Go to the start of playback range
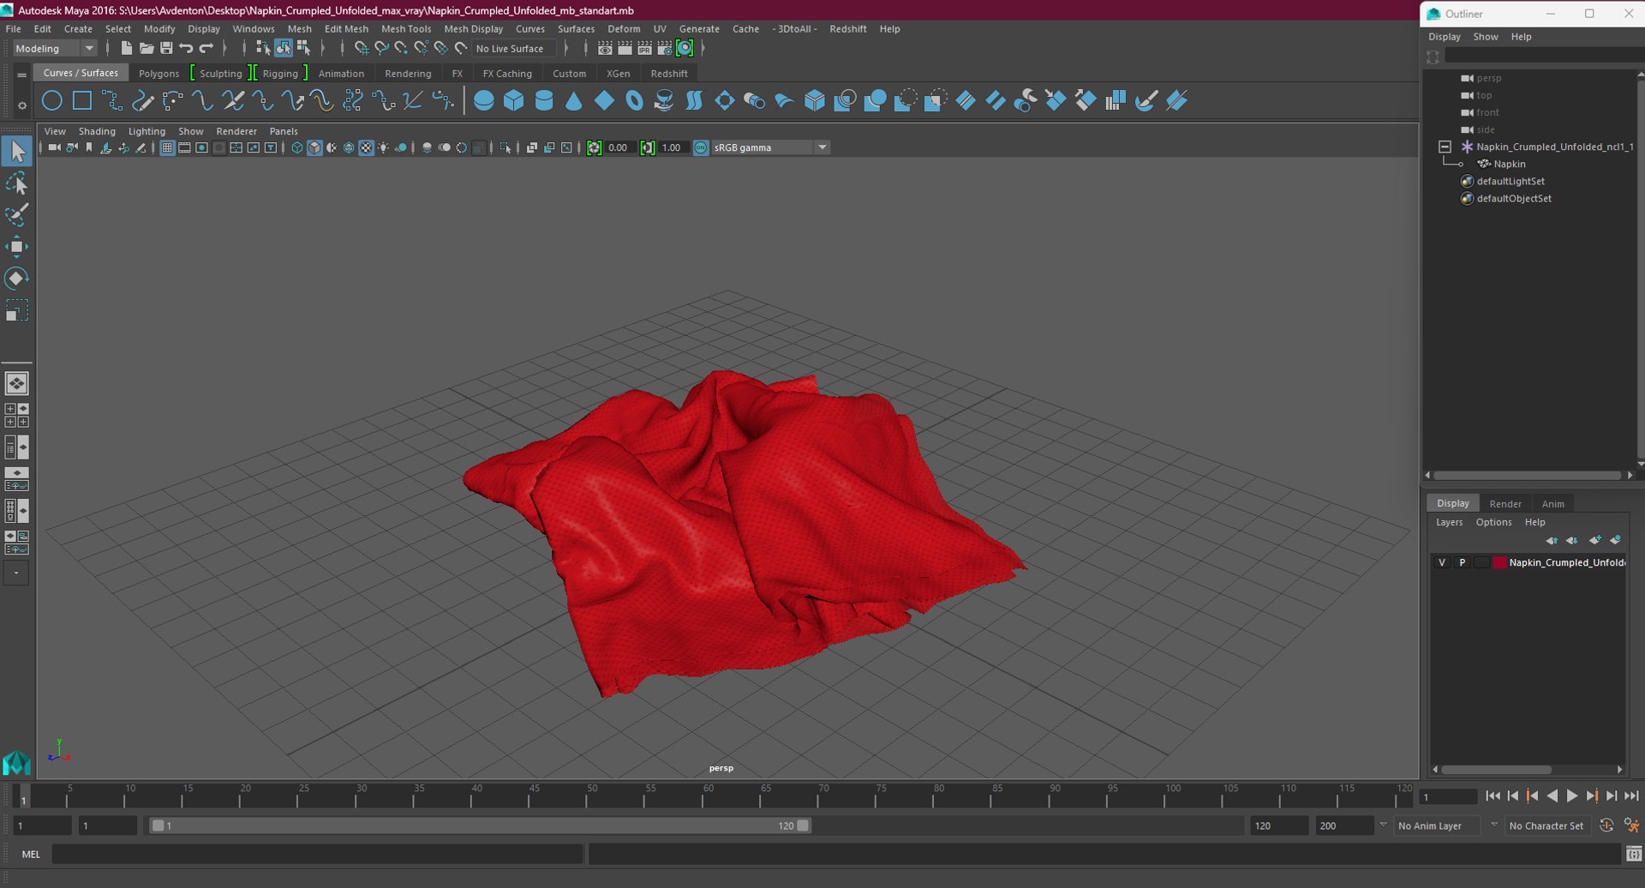Image resolution: width=1645 pixels, height=888 pixels. click(x=1492, y=796)
